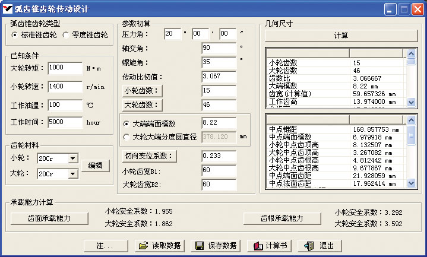427x257 pixels.
Task: Click the 计算书 report book icon
Action: (257, 246)
